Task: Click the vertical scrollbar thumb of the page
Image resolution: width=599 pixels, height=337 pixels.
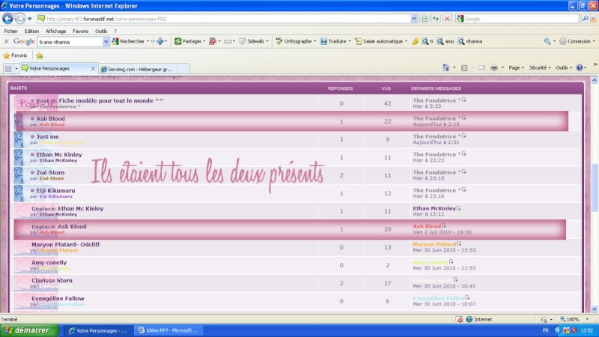Action: coord(594,187)
